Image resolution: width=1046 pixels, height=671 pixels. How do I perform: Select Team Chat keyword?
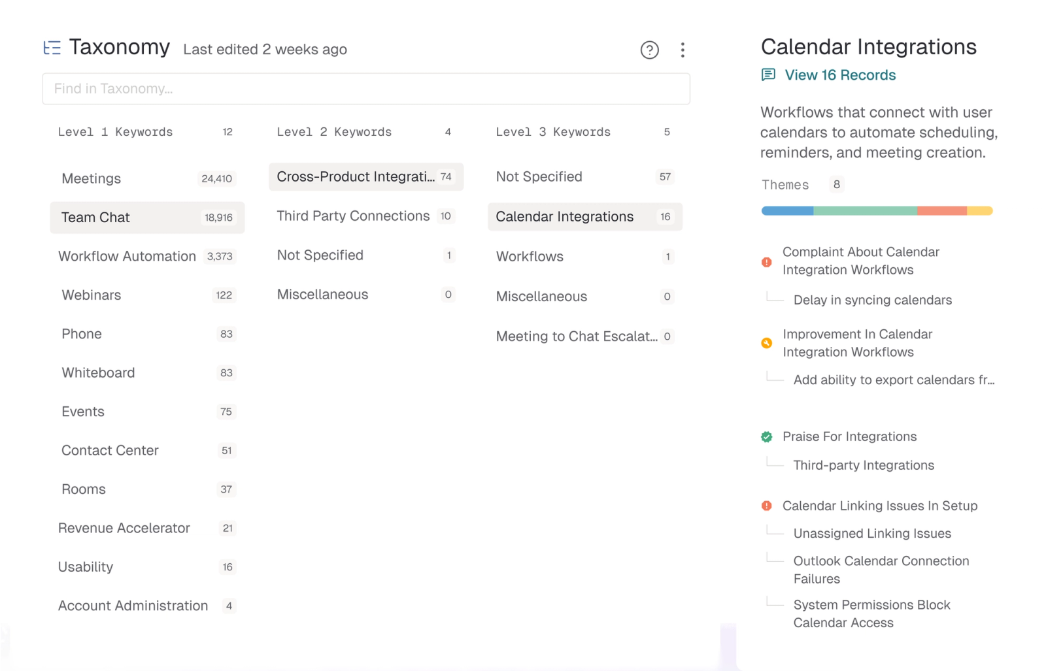[x=147, y=218]
